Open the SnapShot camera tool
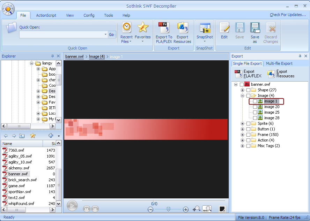The image size is (310, 221). click(205, 29)
